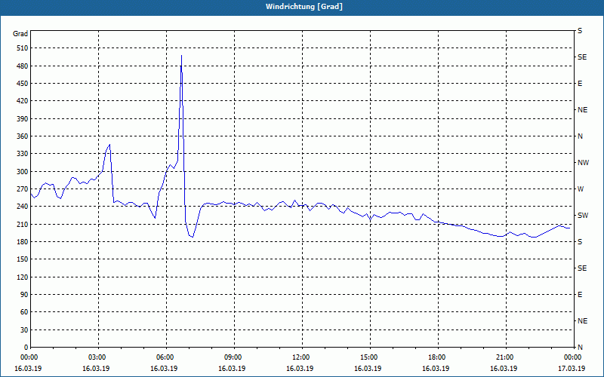The width and height of the screenshot is (604, 377).
Task: Select the 09:00 time label
Action: click(x=233, y=357)
